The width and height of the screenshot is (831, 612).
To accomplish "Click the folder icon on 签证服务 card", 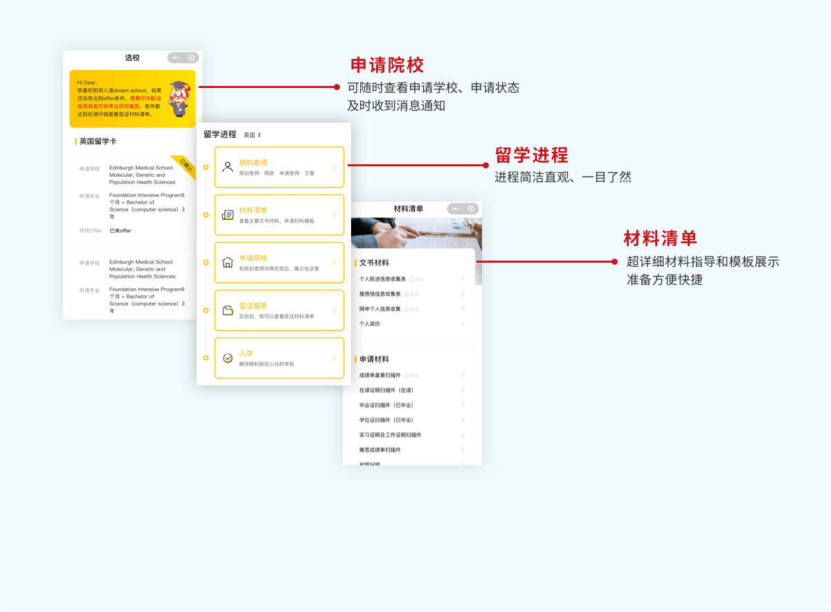I will 228,311.
